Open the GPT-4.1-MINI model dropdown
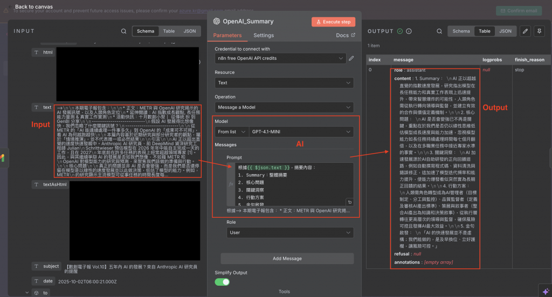 click(x=301, y=132)
